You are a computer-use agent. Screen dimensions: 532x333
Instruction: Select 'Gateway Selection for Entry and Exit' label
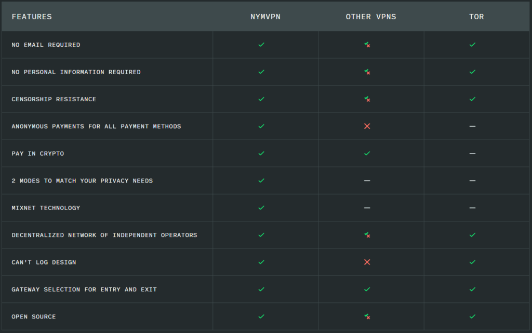pyautogui.click(x=84, y=289)
